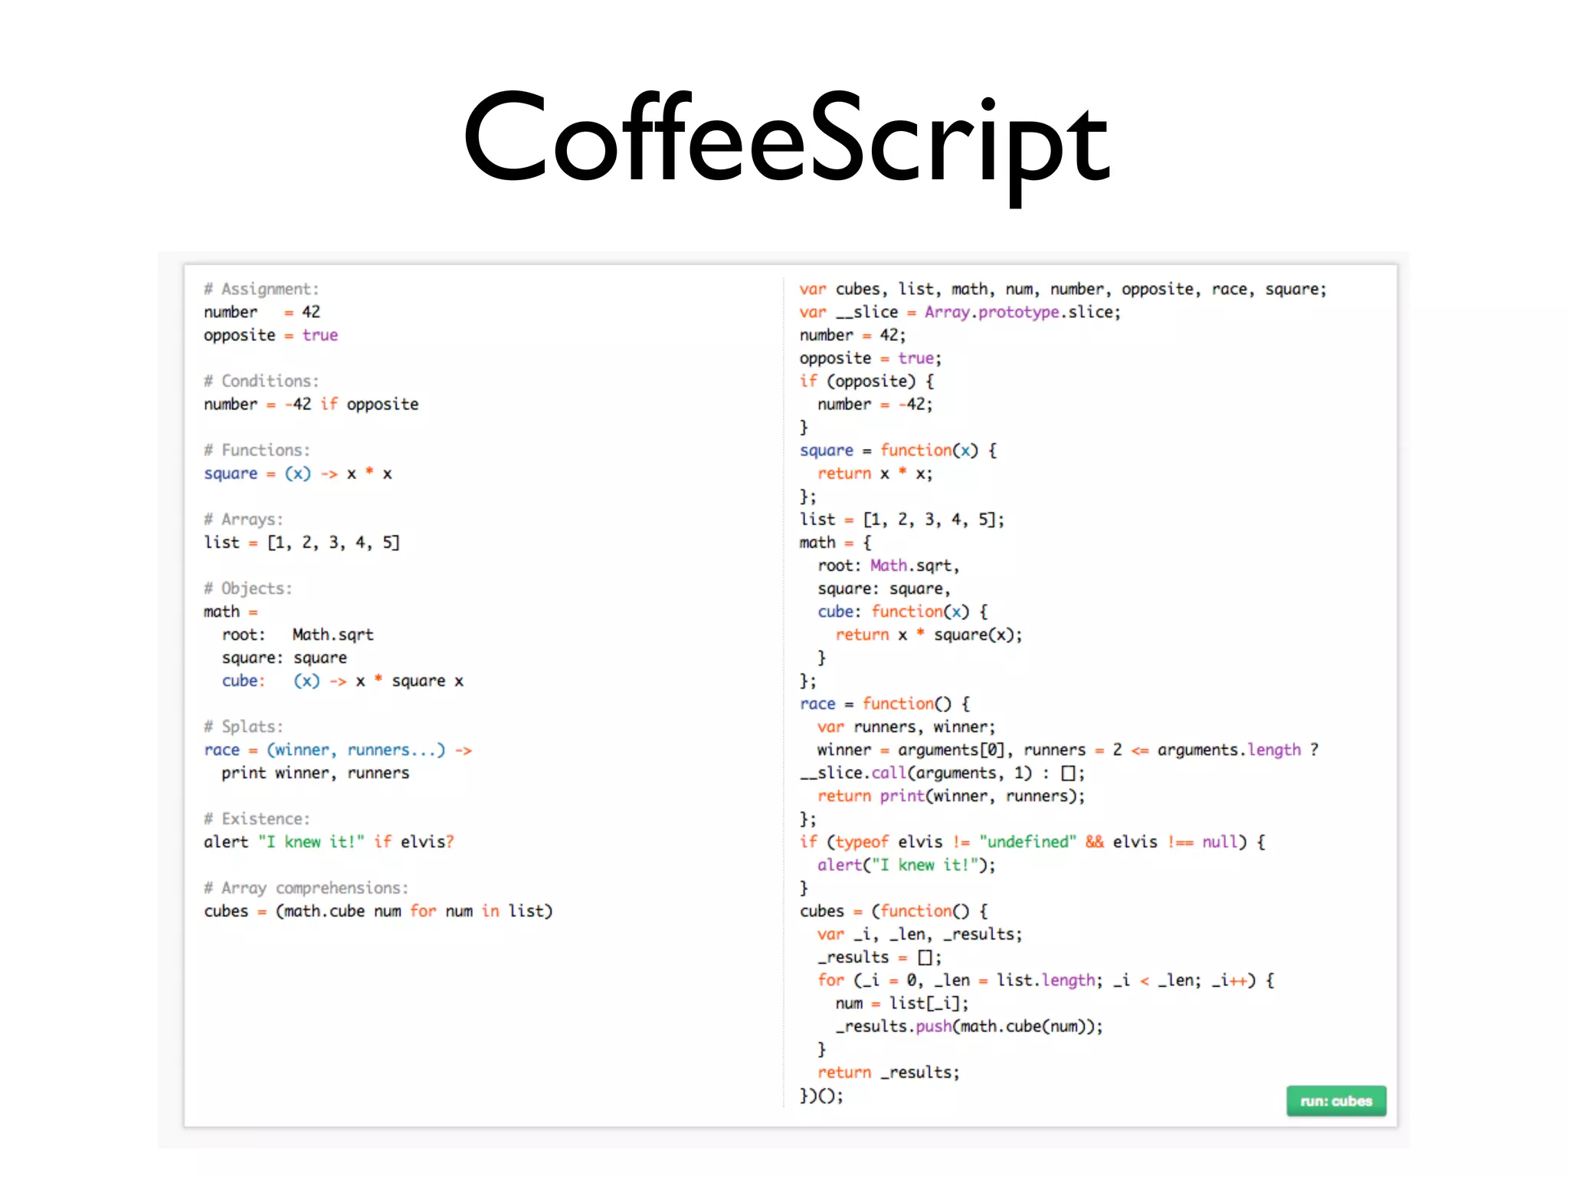Viewport: 1569px width, 1177px height.
Task: Click the '# Existence:' comment
Action: pyautogui.click(x=257, y=818)
